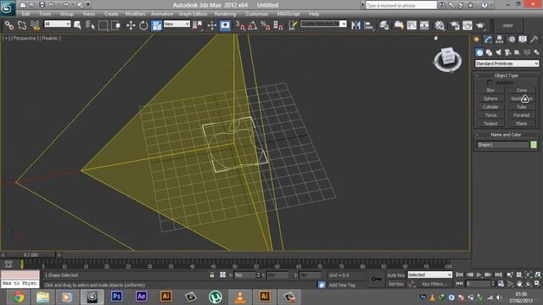Open the Schematic View
Screen dimensions: 543x305
pos(424,25)
